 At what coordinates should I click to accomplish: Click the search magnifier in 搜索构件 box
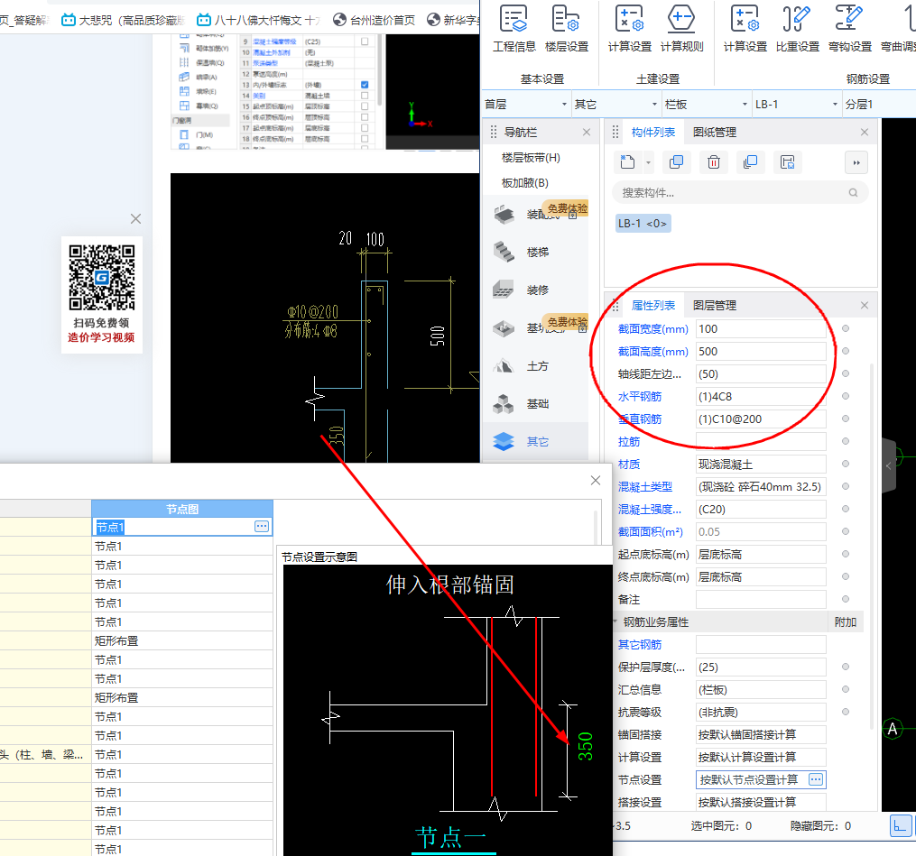(854, 193)
